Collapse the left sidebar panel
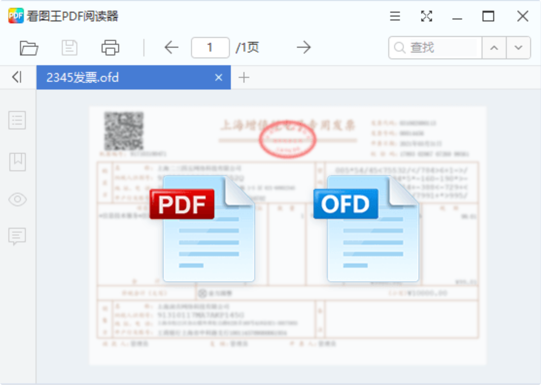This screenshot has width=541, height=385. 17,77
